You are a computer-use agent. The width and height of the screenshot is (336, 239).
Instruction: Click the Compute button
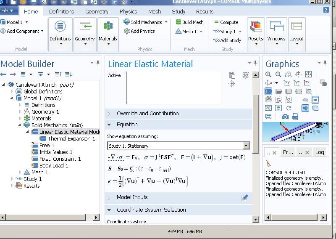click(226, 22)
